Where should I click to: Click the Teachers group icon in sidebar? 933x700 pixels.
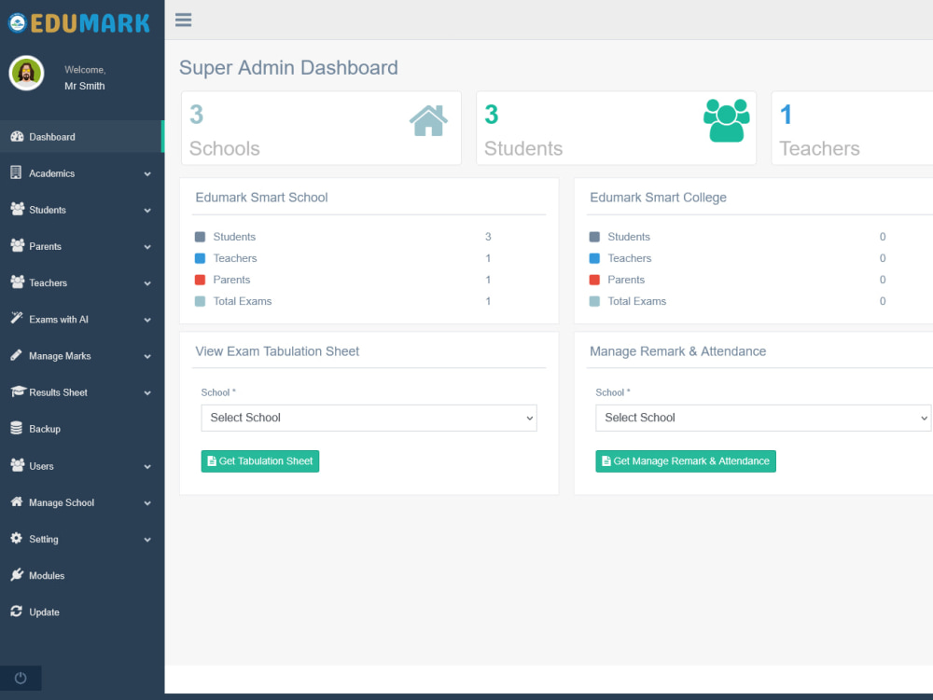17,282
